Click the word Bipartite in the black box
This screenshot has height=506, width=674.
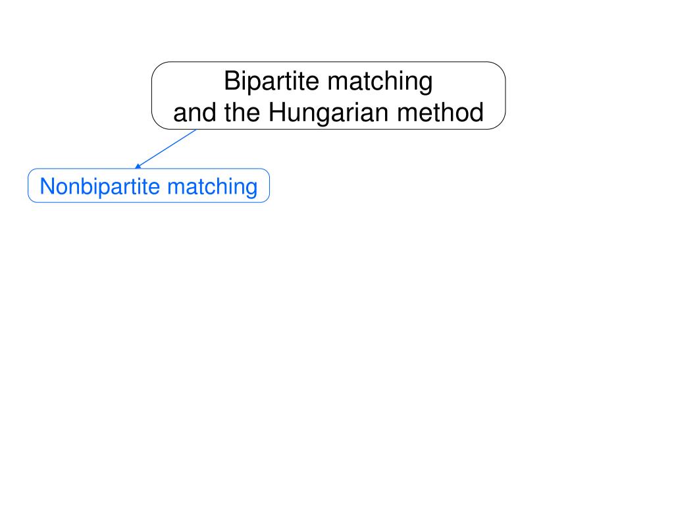tap(271, 81)
